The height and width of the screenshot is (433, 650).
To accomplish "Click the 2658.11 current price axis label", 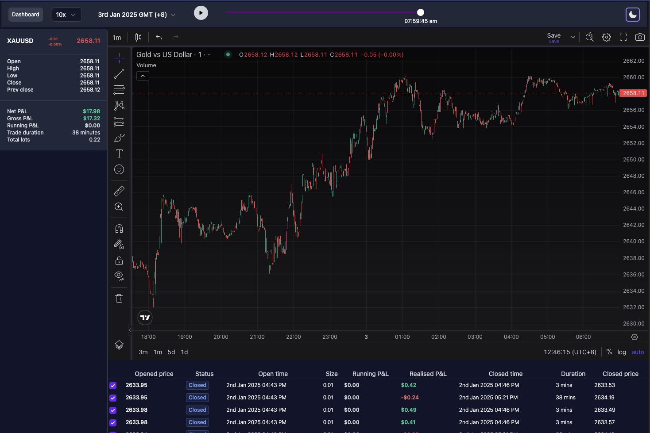I will tap(634, 93).
